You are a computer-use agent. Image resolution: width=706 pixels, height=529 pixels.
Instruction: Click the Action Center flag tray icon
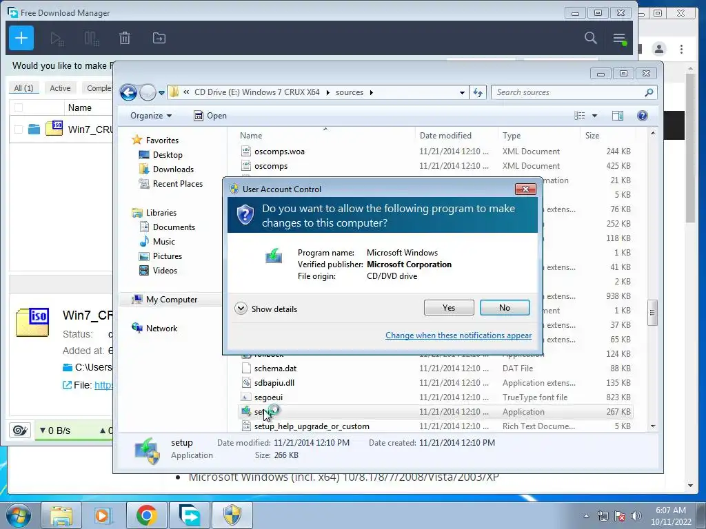coord(620,516)
